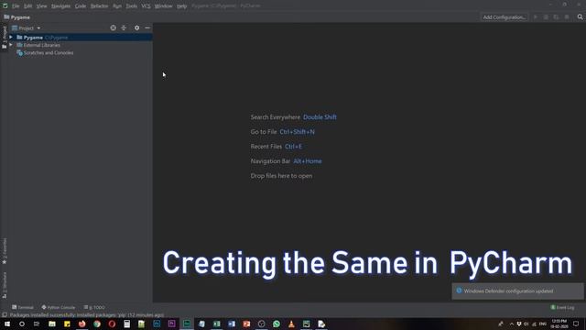Open the Help menu
This screenshot has height=330, width=586.
(181, 6)
